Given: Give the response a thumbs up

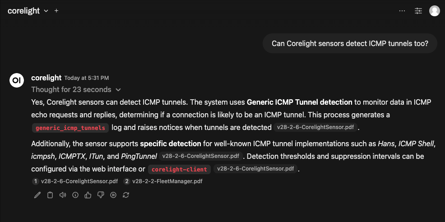Looking at the screenshot, I should 88,195.
